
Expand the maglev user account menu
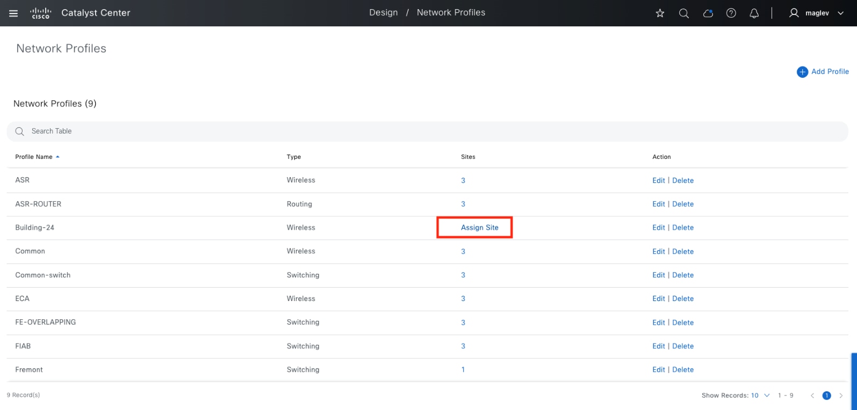(x=816, y=13)
